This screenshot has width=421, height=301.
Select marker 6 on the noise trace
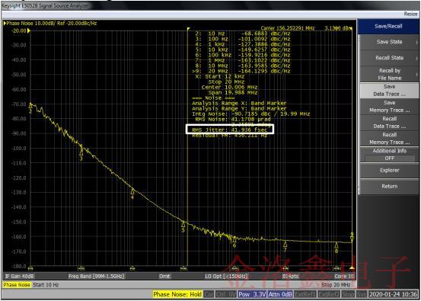(234, 239)
